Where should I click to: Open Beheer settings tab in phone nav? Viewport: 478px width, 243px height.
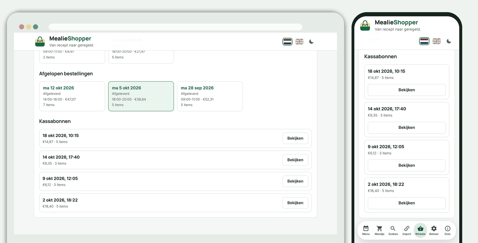pos(434,231)
